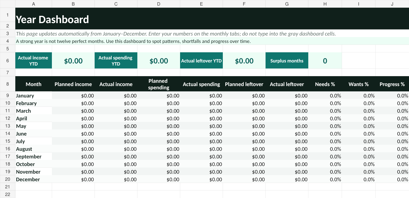Select the July month cell

pyautogui.click(x=34, y=141)
